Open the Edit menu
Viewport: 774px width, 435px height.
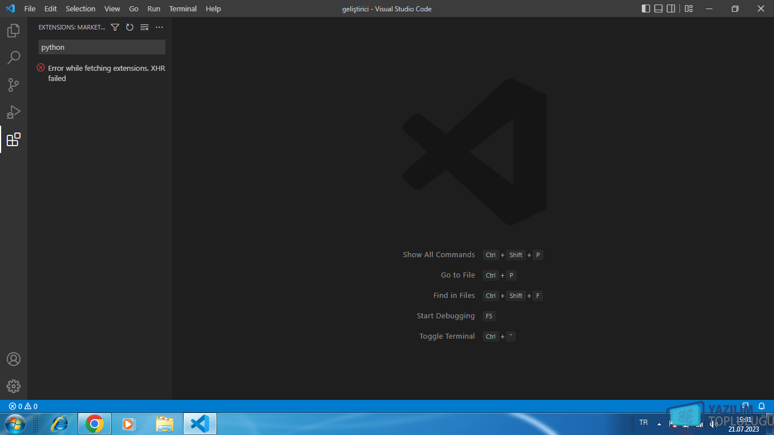click(50, 8)
